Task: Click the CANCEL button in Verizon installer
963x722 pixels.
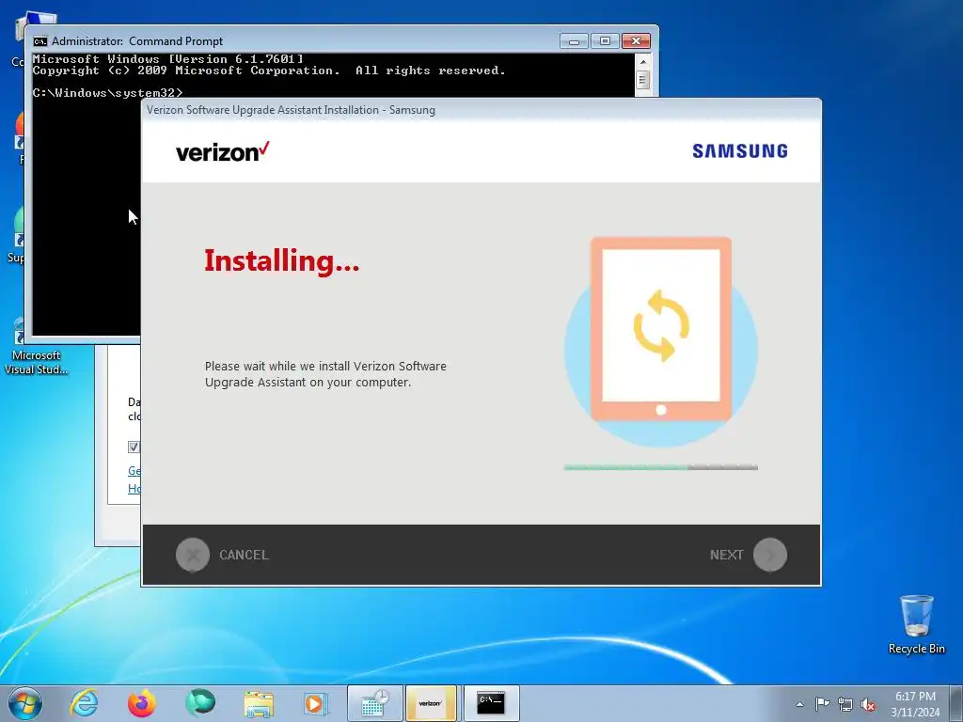Action: (x=222, y=555)
